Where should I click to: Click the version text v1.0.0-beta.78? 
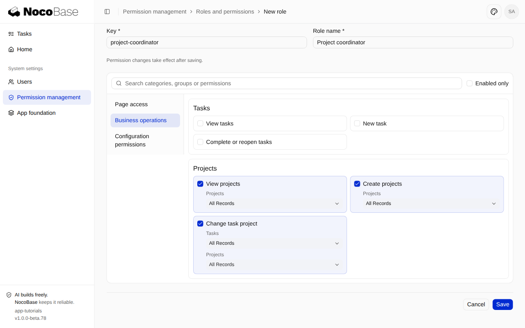coord(30,318)
